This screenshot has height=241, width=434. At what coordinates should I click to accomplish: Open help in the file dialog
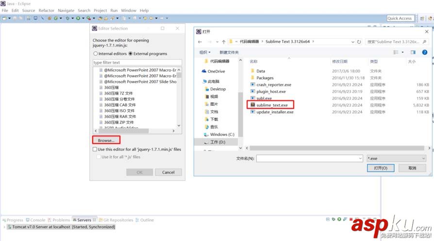(x=425, y=52)
